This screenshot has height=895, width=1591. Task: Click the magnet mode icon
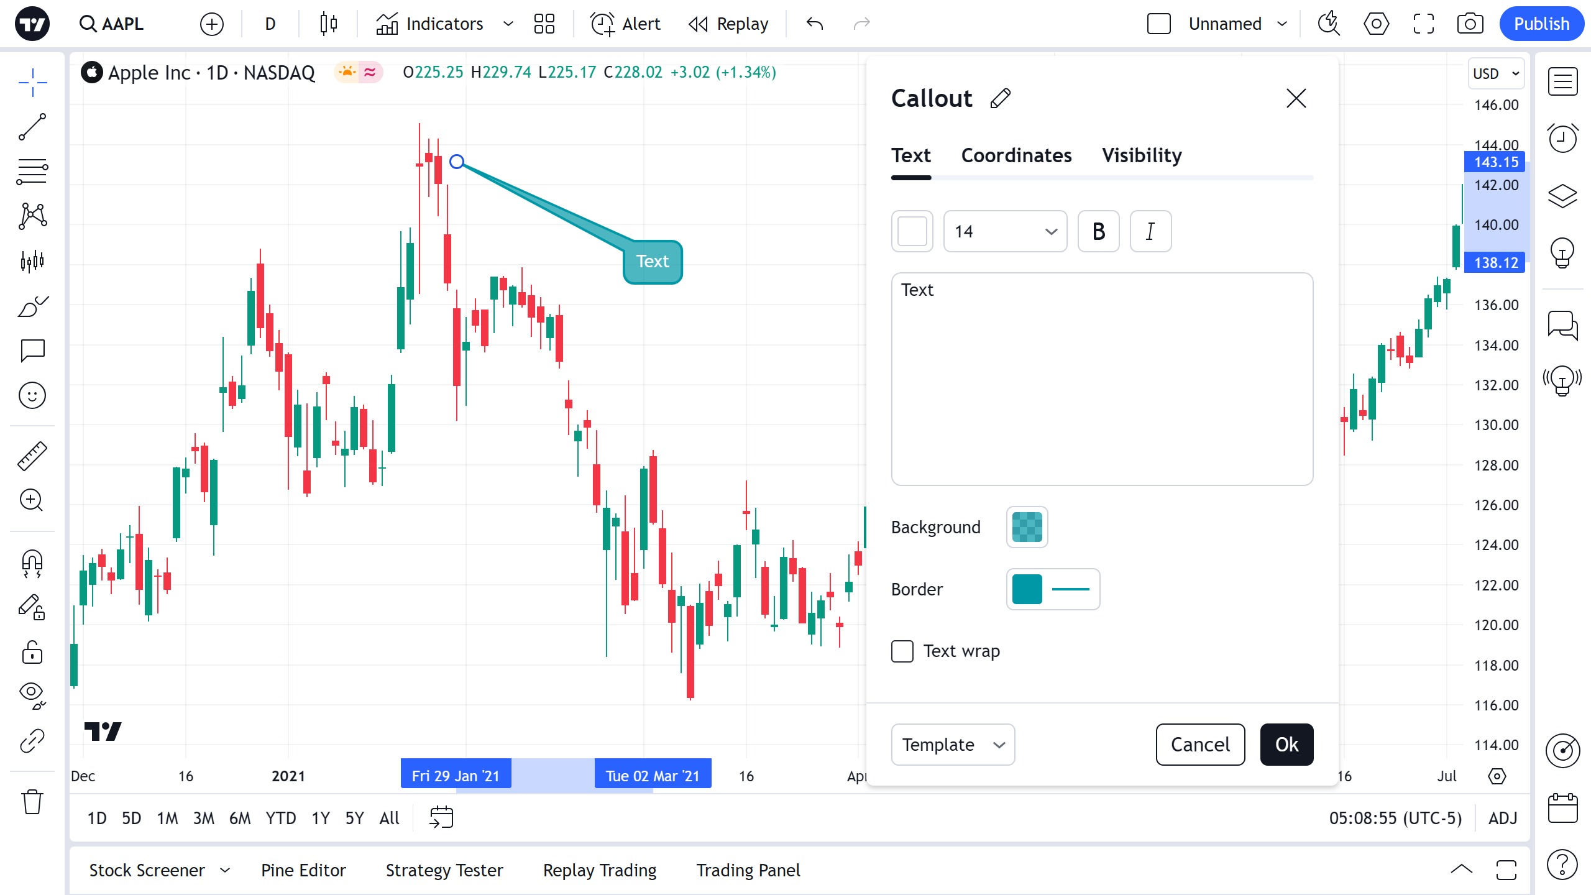coord(32,563)
